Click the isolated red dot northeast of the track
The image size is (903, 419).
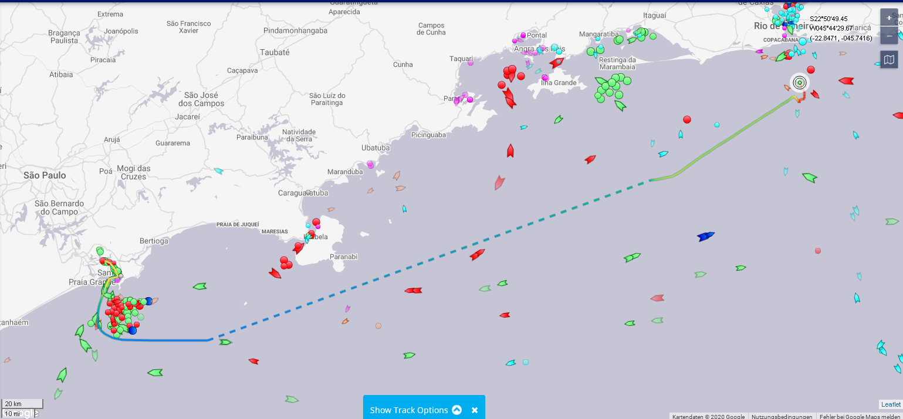pyautogui.click(x=687, y=120)
